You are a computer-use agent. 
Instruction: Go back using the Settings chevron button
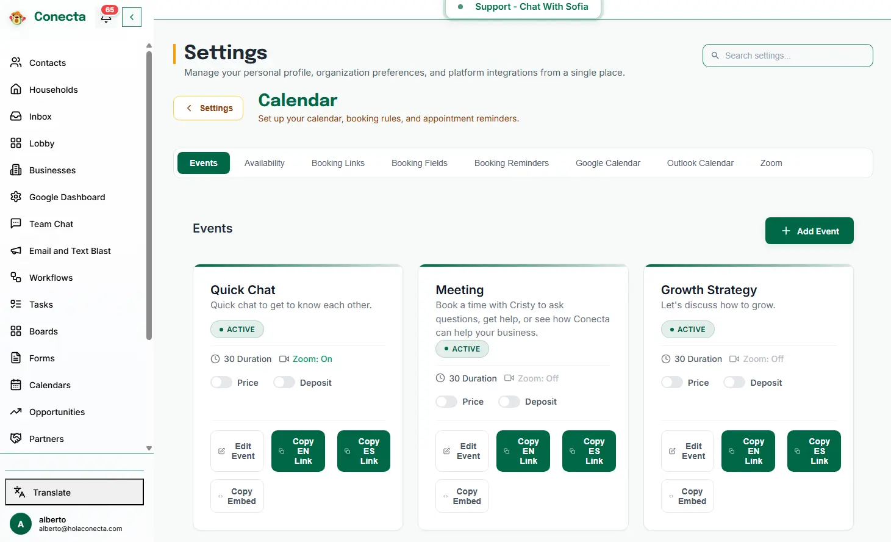pos(208,108)
